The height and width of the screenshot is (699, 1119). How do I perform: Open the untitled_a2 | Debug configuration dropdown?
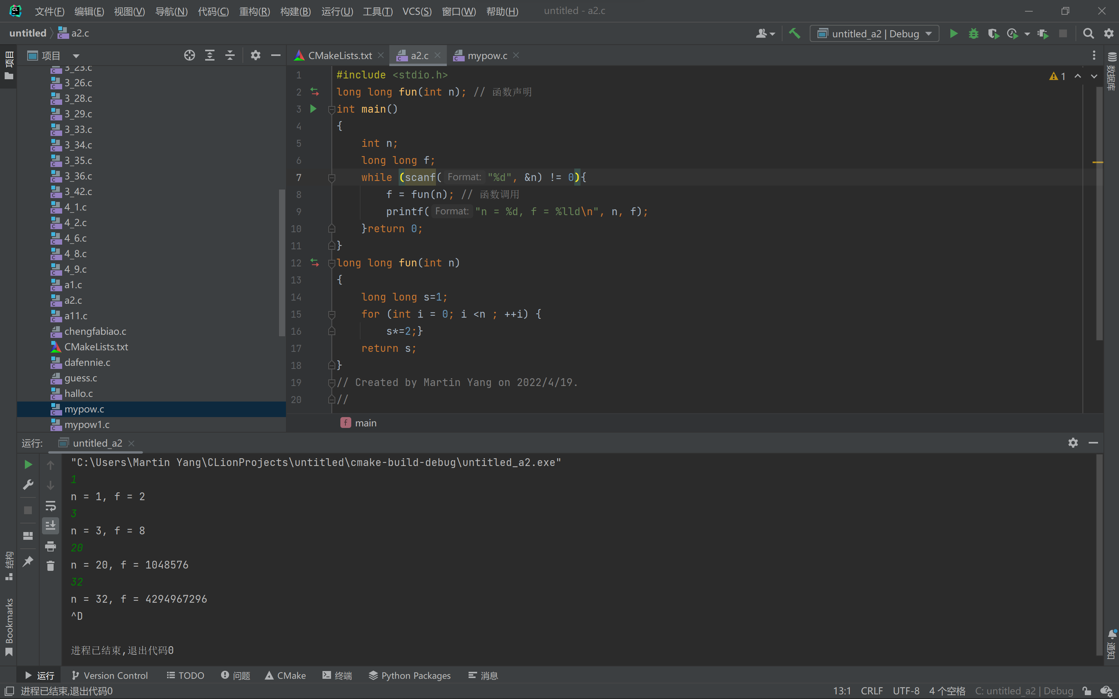(874, 33)
